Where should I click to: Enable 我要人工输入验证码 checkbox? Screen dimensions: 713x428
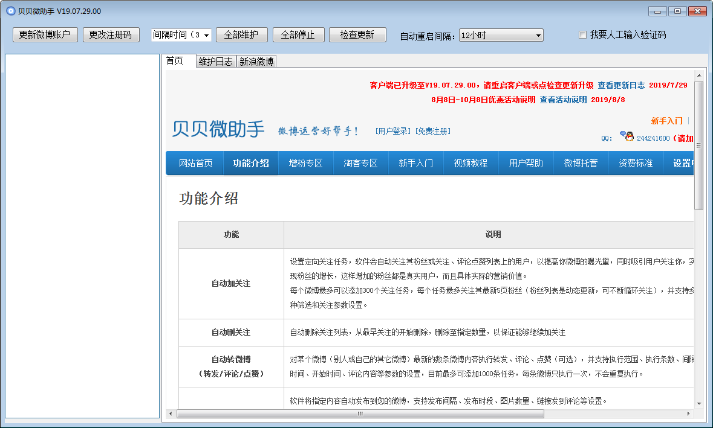point(582,34)
